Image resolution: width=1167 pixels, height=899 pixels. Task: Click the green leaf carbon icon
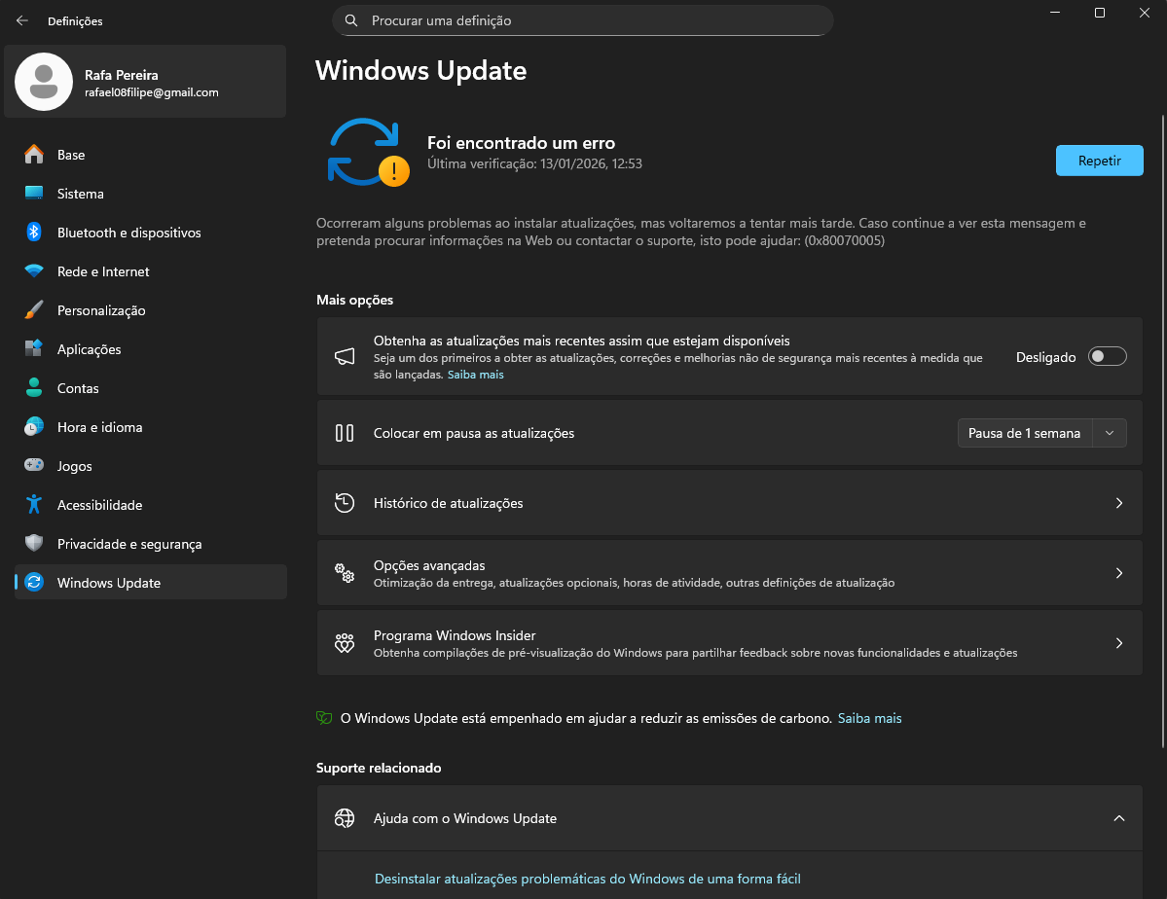pyautogui.click(x=324, y=718)
